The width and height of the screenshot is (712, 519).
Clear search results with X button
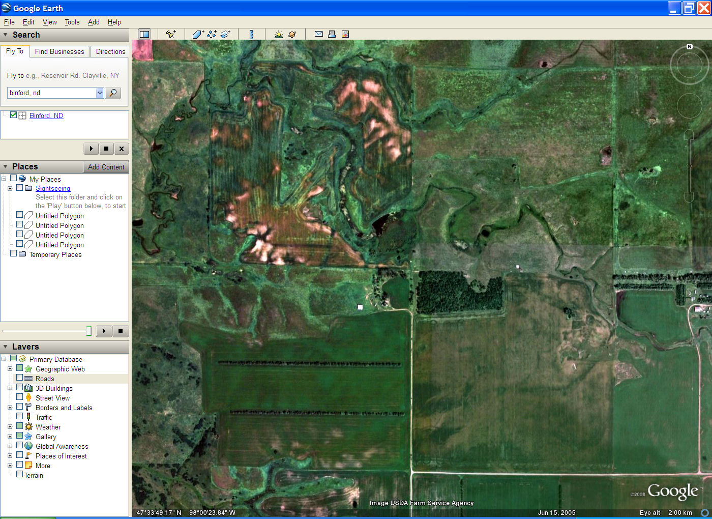[x=122, y=149]
